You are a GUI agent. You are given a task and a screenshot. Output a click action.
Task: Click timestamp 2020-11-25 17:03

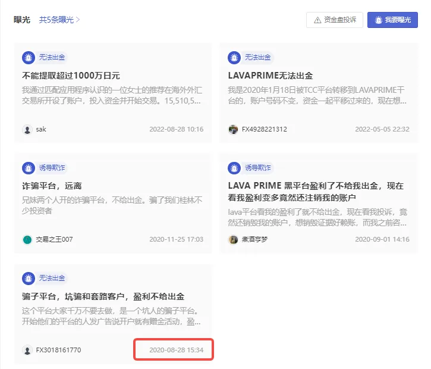click(x=176, y=239)
